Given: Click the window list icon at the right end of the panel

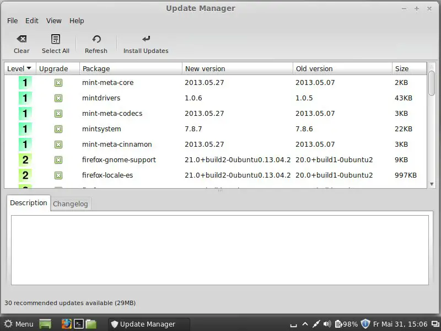Looking at the screenshot, I should (x=435, y=324).
